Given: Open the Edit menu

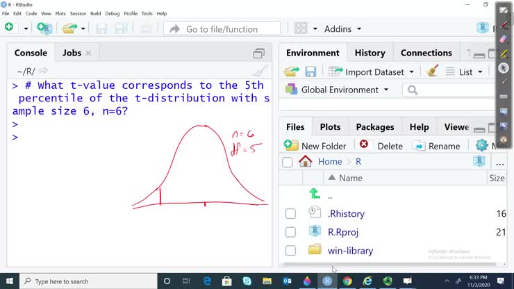Looking at the screenshot, I should tap(17, 13).
